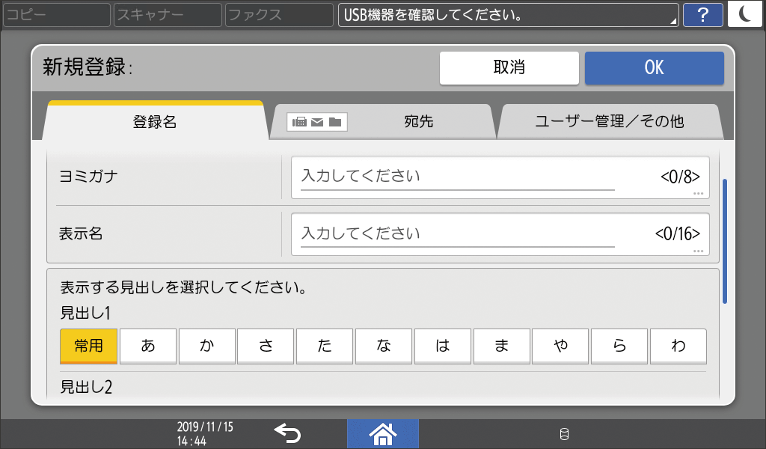The height and width of the screenshot is (449, 766).
Task: Select the email icon on the 宛先 tab
Action: click(316, 122)
